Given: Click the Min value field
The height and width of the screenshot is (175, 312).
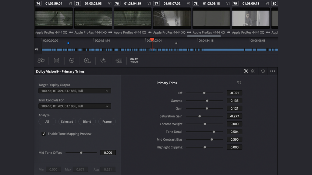Looking at the screenshot, I should [x=53, y=170].
